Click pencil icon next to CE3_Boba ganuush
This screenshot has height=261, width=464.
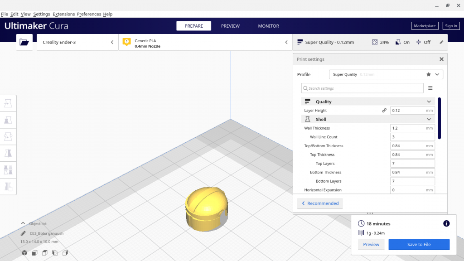coord(23,233)
